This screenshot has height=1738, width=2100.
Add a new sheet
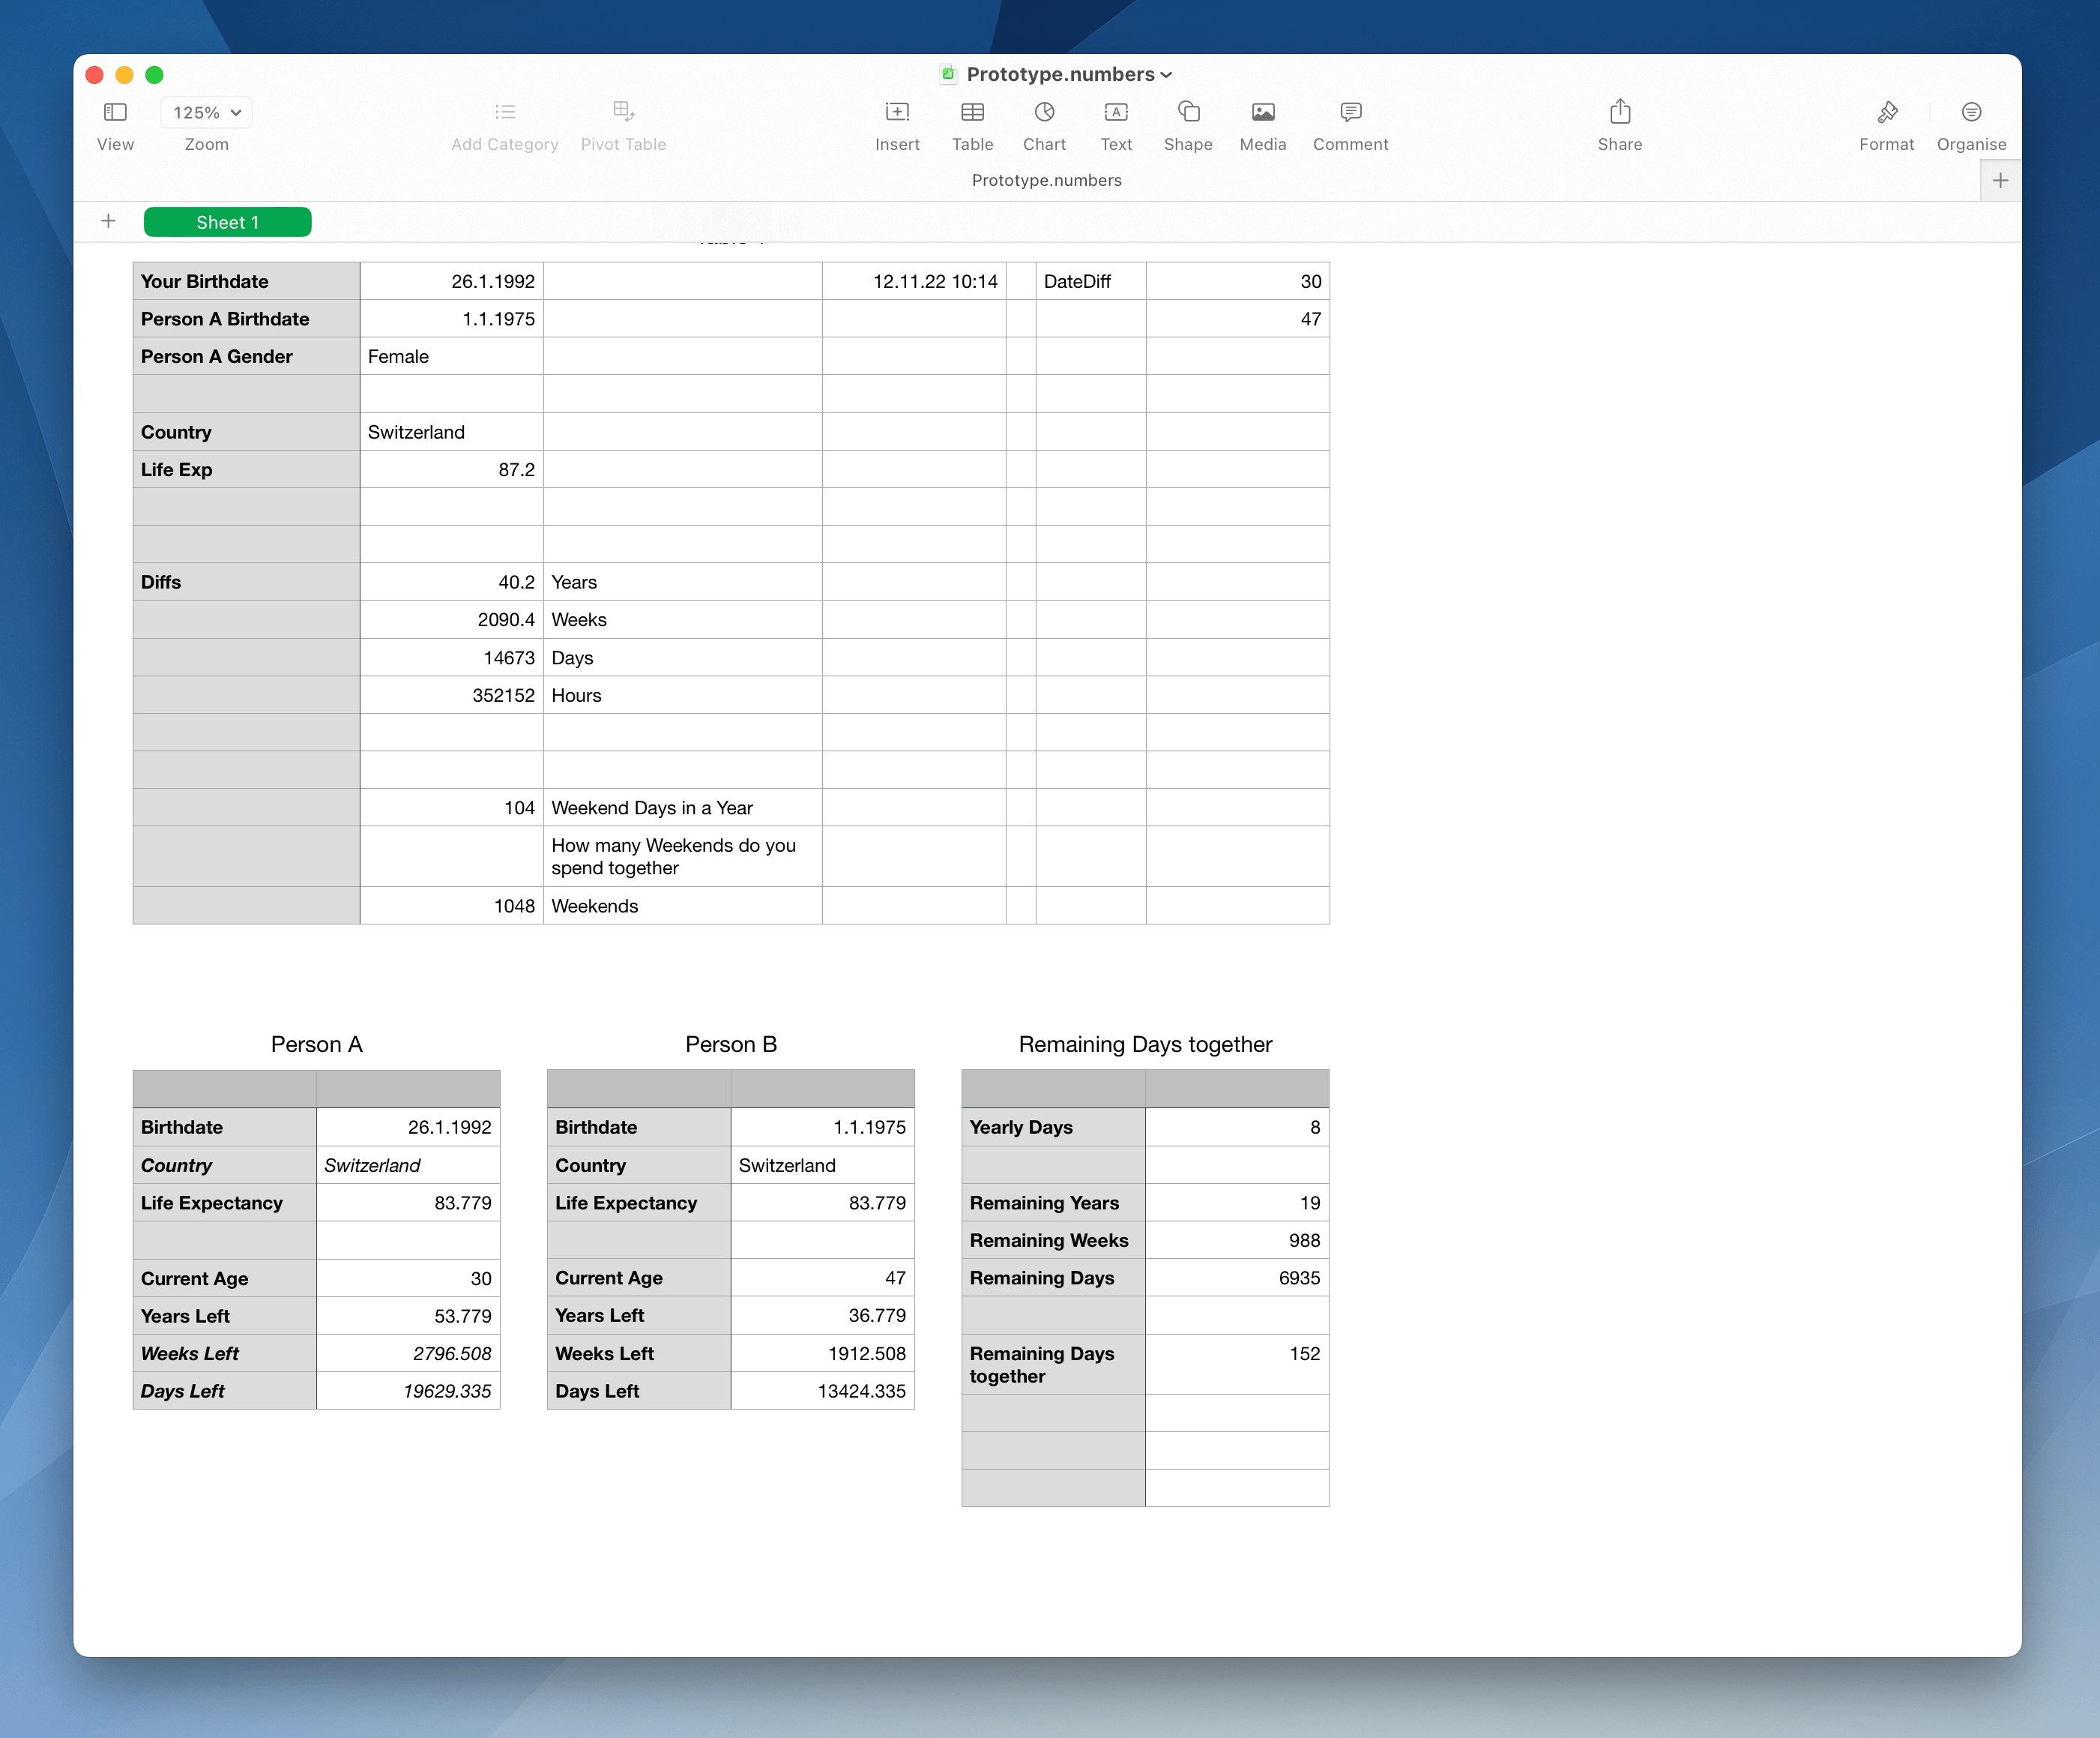click(x=108, y=221)
